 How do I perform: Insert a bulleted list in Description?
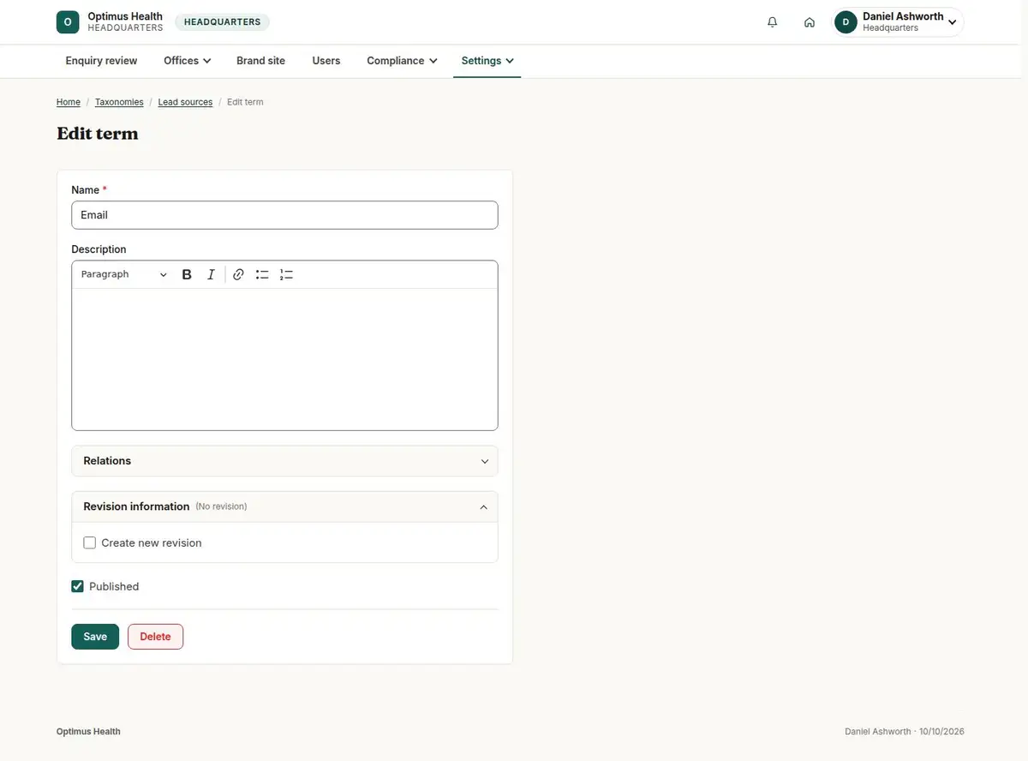[262, 274]
